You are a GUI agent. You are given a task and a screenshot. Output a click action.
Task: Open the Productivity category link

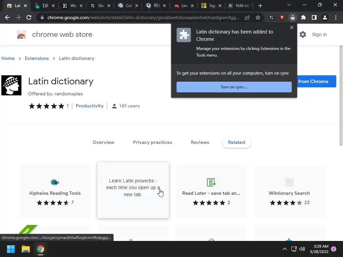click(x=90, y=106)
